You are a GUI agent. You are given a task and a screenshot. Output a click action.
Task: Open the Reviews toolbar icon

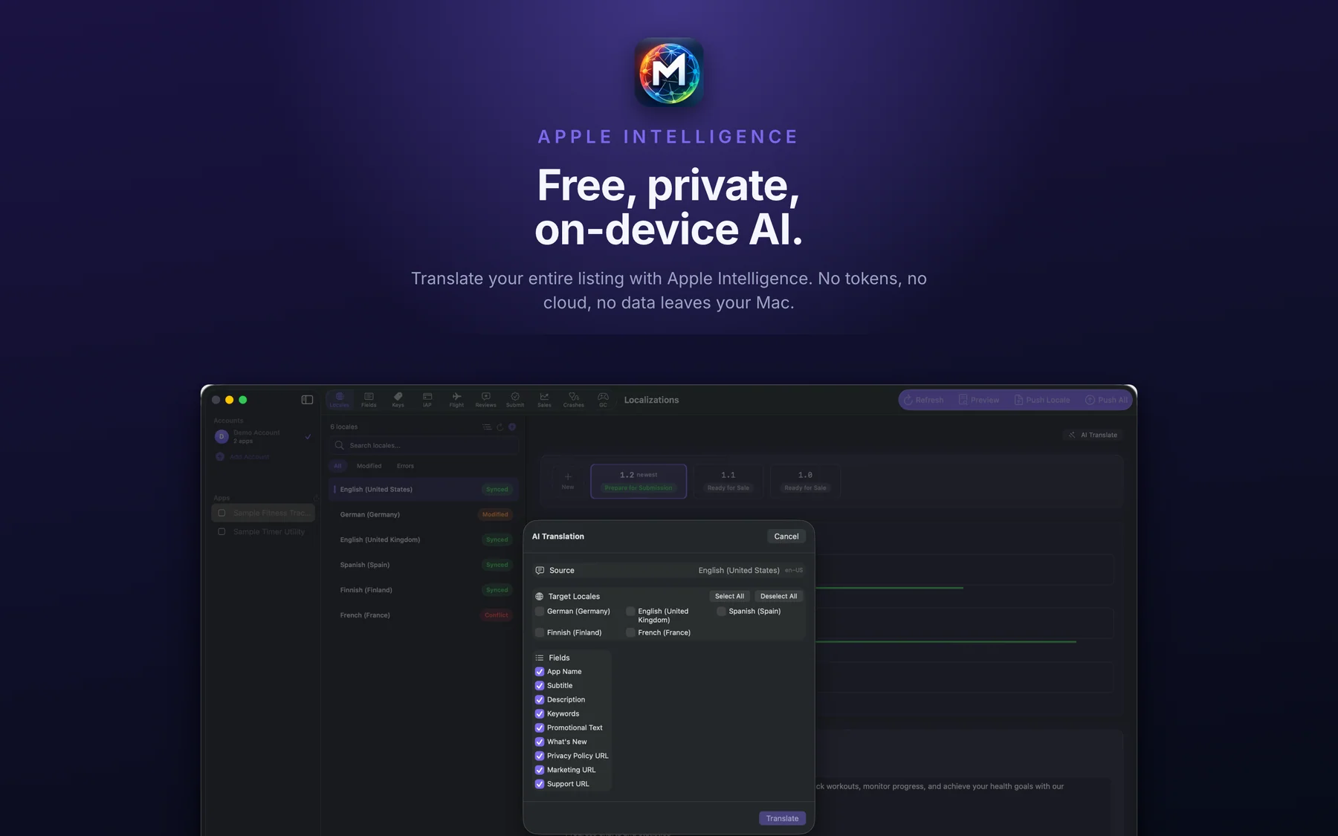(485, 400)
